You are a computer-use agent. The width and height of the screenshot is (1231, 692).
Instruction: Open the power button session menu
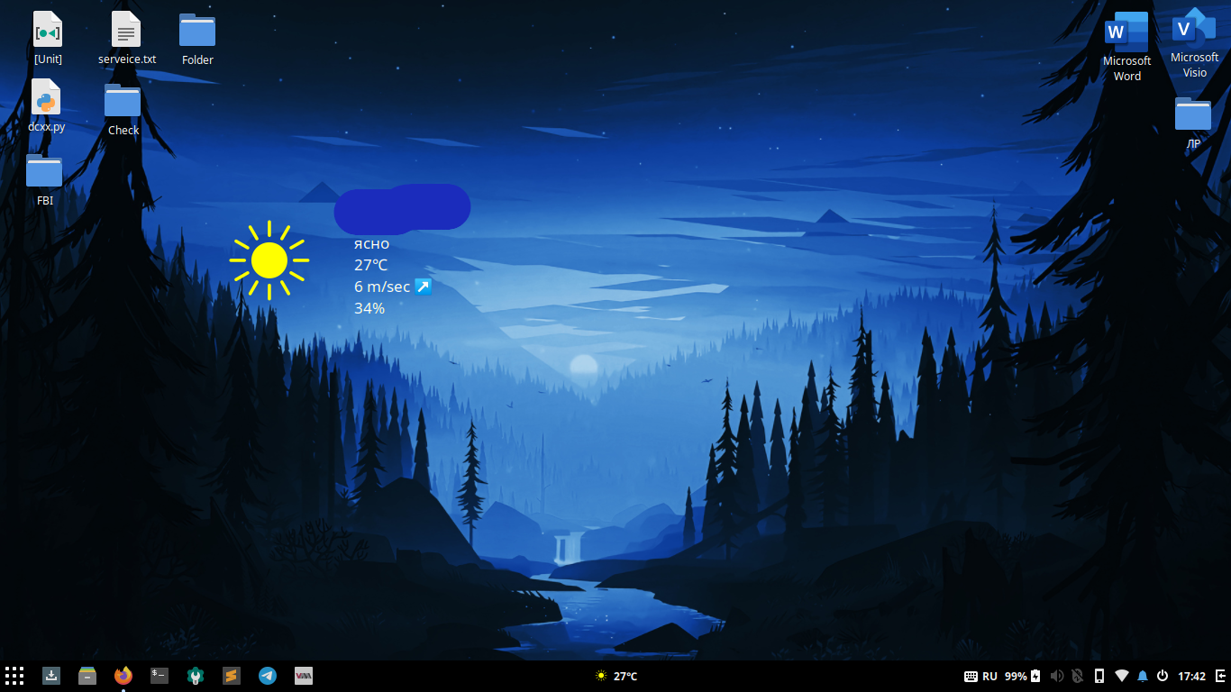point(1163,676)
